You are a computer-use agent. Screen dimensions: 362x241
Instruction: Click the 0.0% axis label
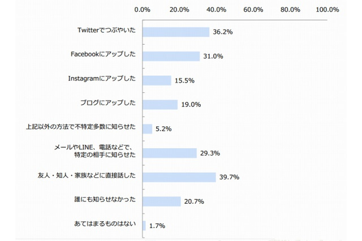click(x=142, y=10)
